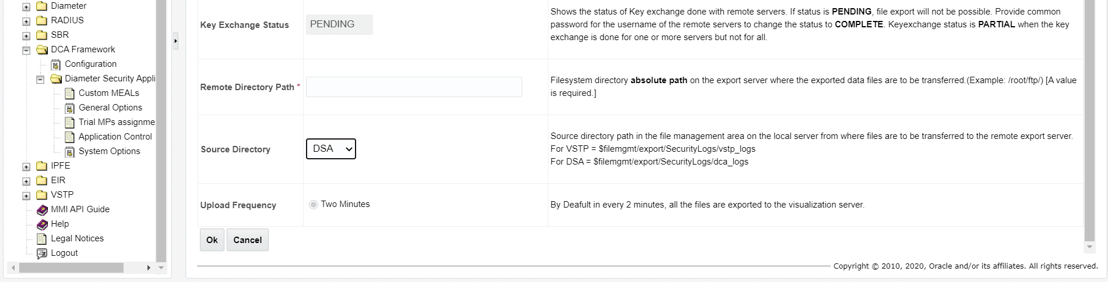Collapse the Diameter Security Application node
The image size is (1108, 282).
pyautogui.click(x=40, y=79)
